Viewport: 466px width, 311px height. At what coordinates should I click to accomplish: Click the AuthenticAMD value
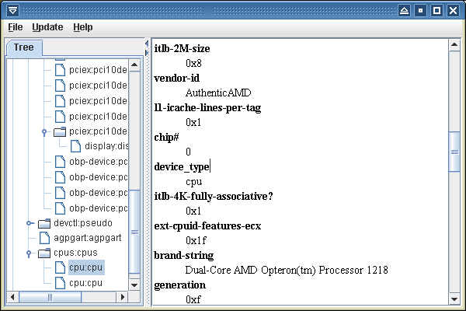(x=218, y=93)
